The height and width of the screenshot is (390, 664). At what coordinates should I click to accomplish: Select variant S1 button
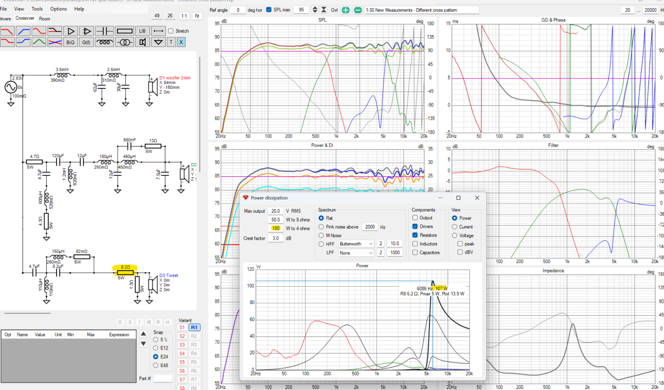click(x=182, y=327)
